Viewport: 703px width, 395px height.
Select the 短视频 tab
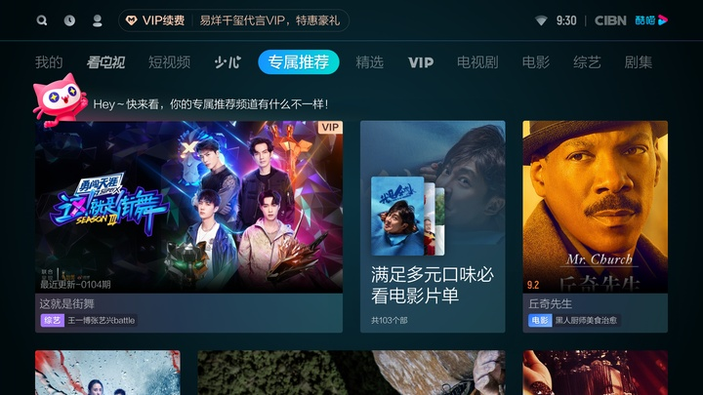170,62
